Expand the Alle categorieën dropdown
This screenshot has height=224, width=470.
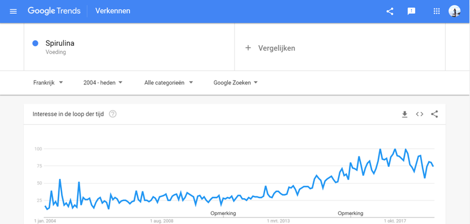click(169, 82)
